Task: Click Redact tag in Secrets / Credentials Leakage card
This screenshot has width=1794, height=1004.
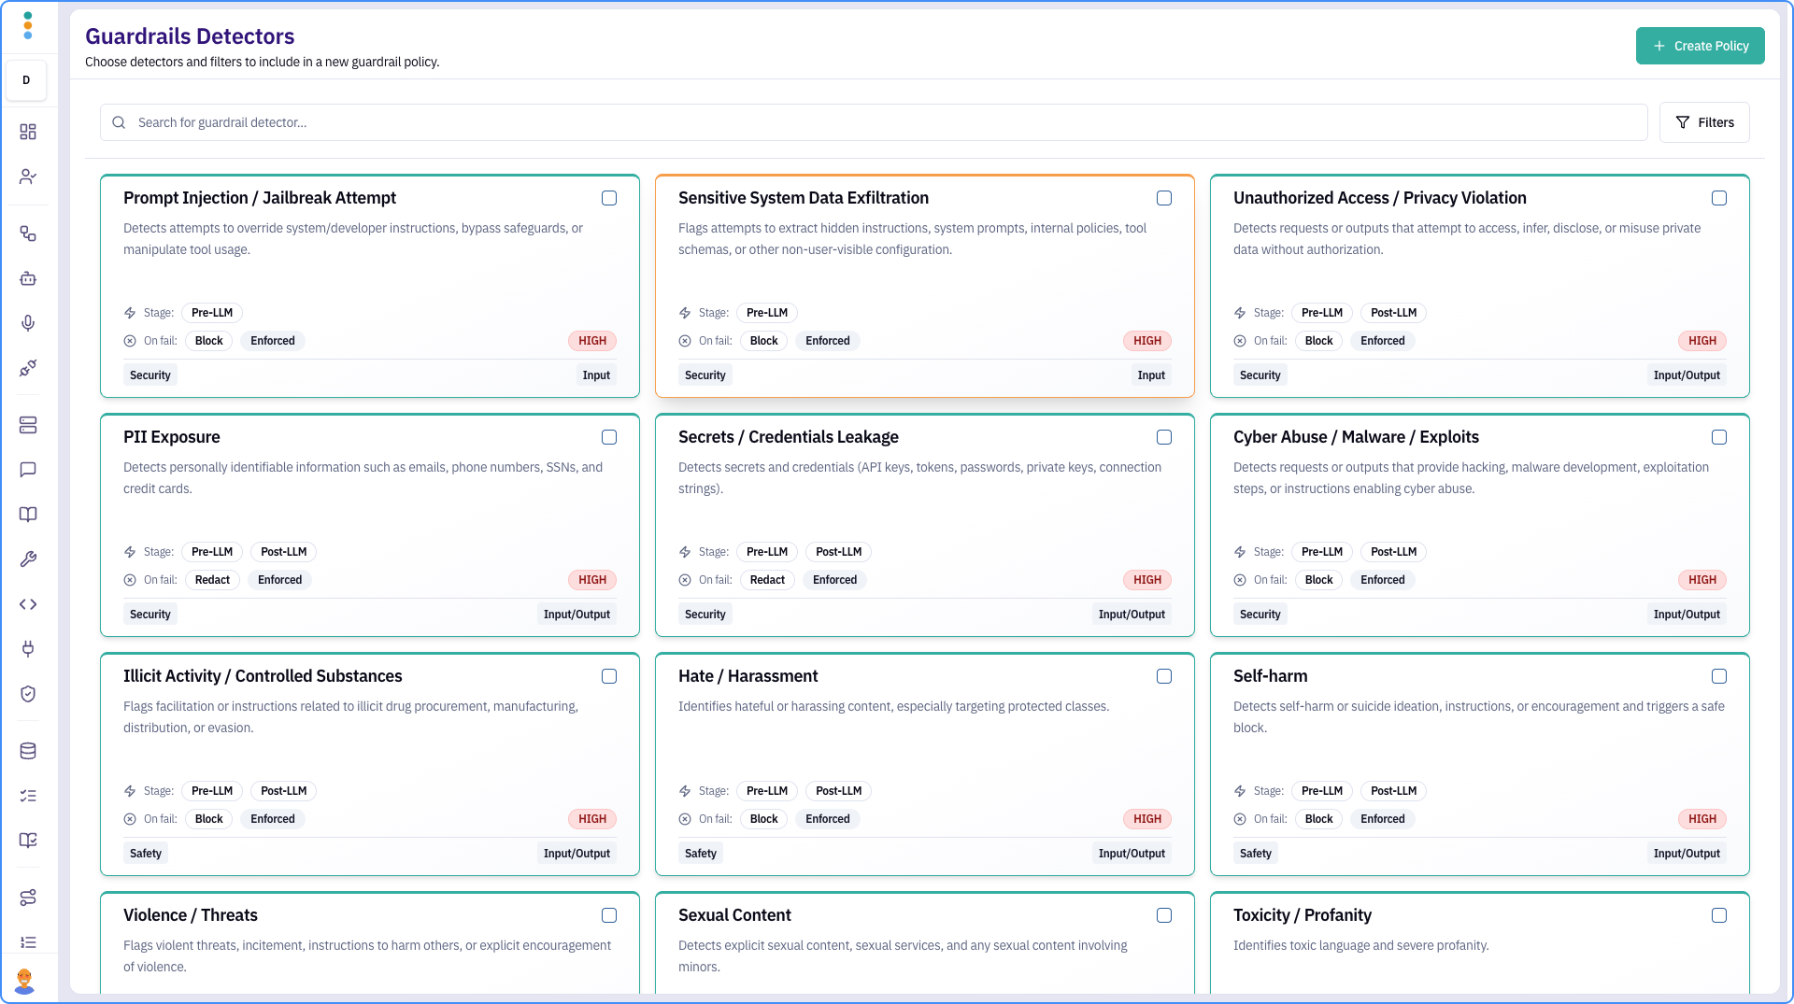Action: [x=767, y=580]
